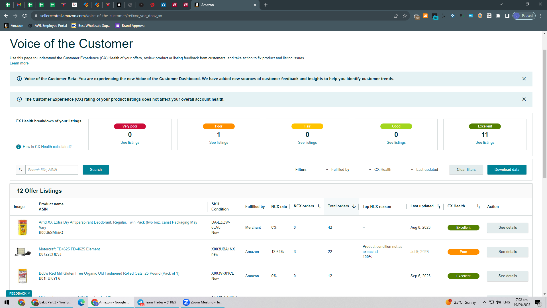Open the Telegram Team Hades taskbar item
Image resolution: width=547 pixels, height=308 pixels.
157,302
